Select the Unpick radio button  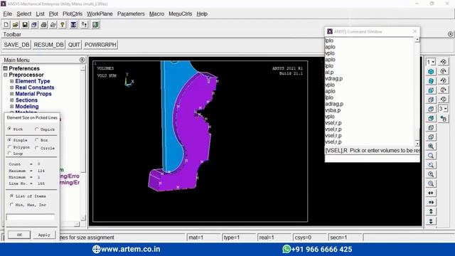[36, 129]
